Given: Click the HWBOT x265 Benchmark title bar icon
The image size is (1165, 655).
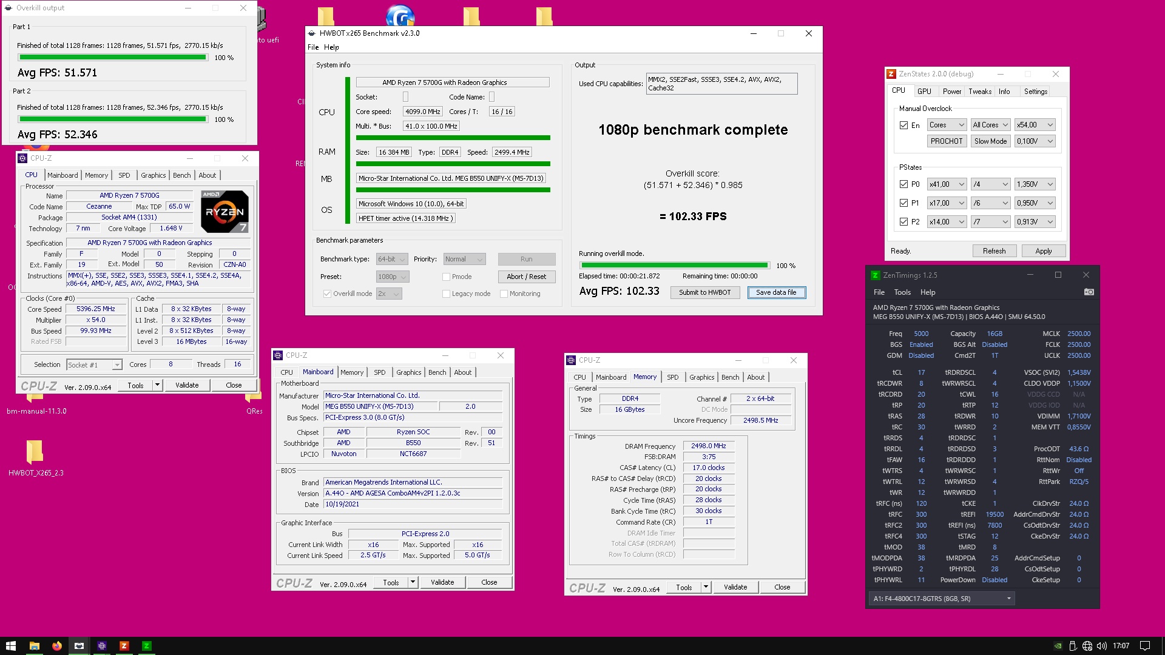Looking at the screenshot, I should [x=312, y=33].
